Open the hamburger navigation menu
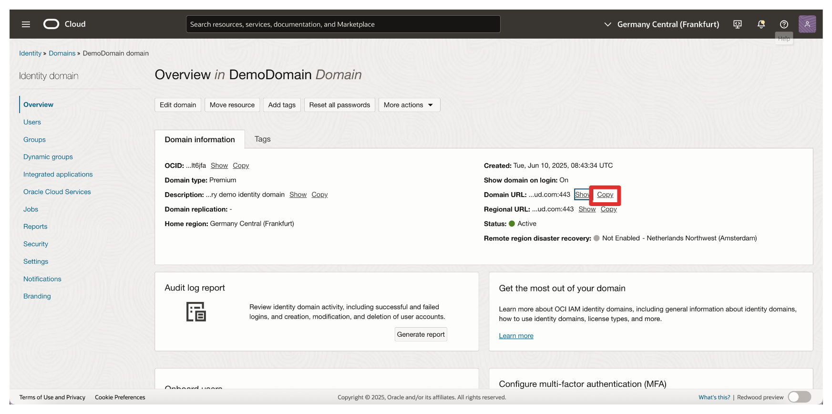The width and height of the screenshot is (832, 414). tap(26, 24)
